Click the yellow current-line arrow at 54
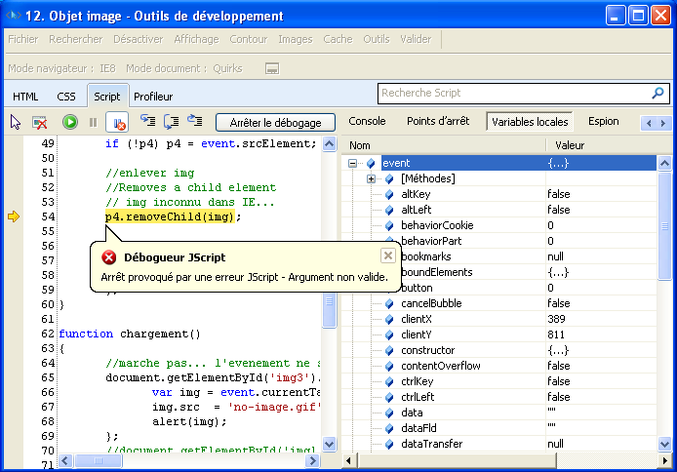Image resolution: width=677 pixels, height=472 pixels. (x=14, y=216)
